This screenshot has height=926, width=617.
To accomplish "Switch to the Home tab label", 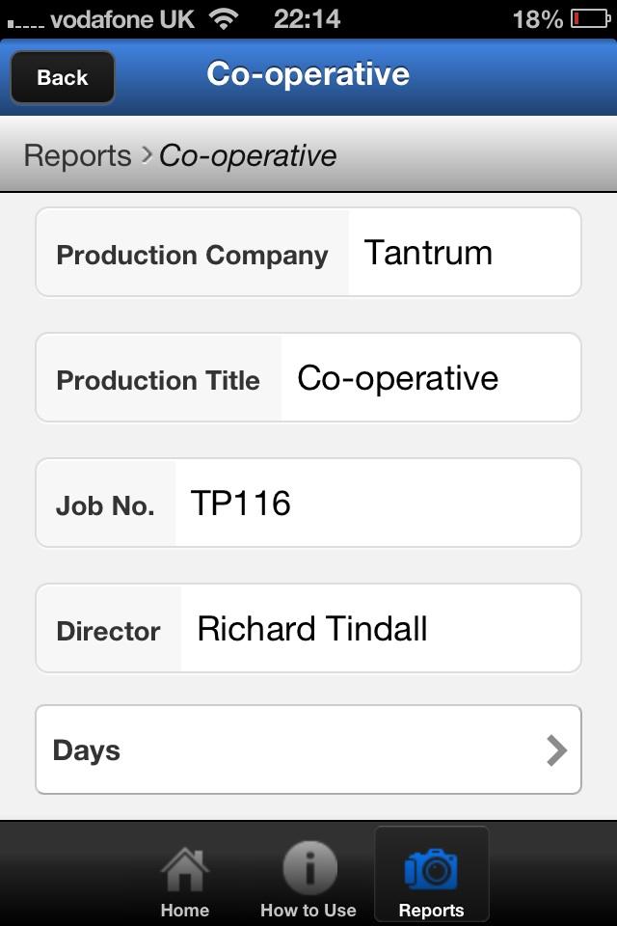I will [x=184, y=910].
